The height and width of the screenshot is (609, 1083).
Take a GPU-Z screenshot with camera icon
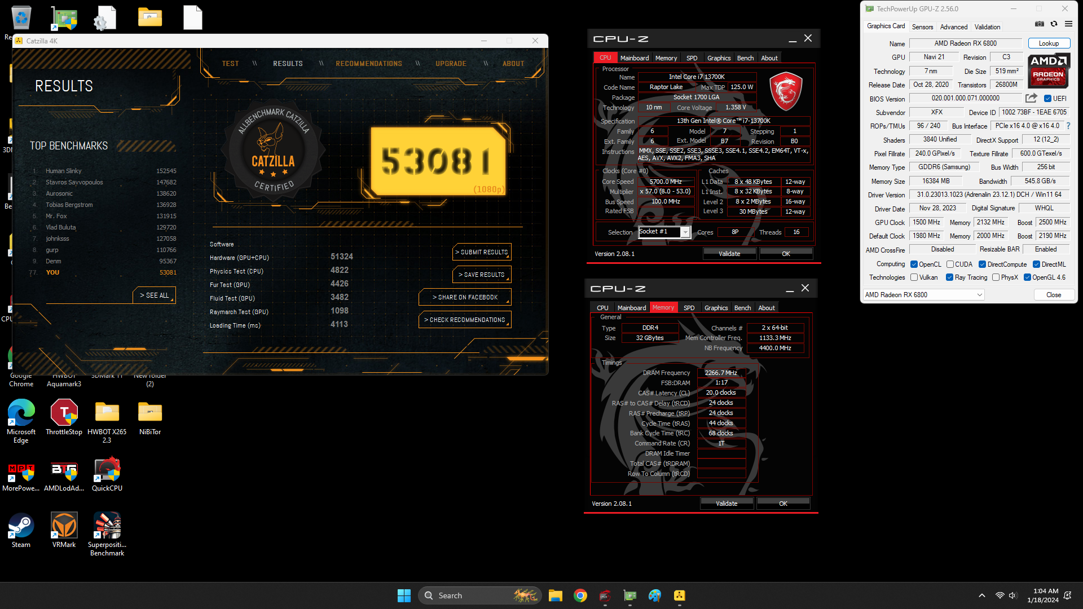(1039, 24)
